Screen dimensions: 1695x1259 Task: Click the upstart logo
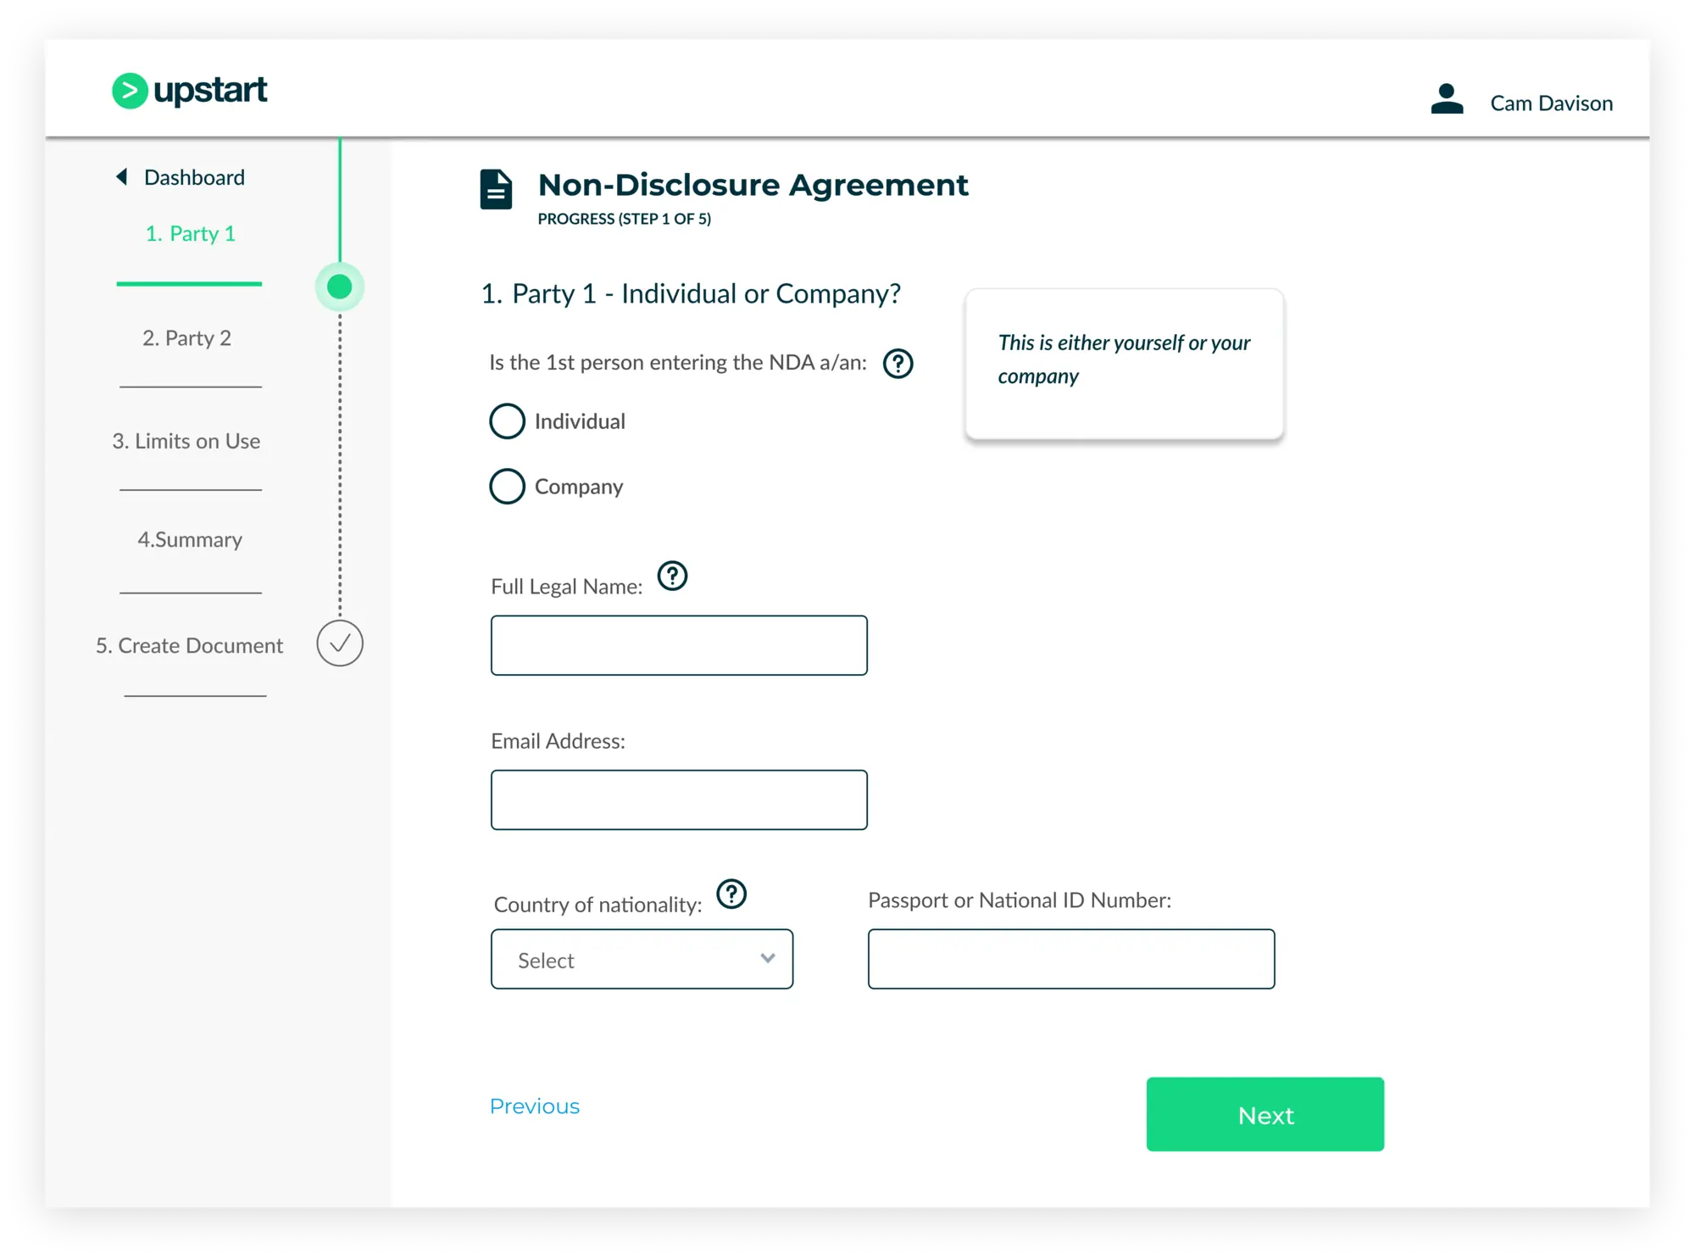[190, 91]
